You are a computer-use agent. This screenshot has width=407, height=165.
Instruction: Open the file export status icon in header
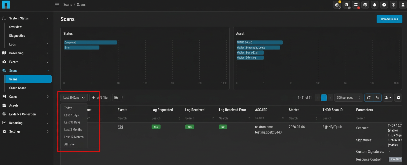tap(347, 5)
